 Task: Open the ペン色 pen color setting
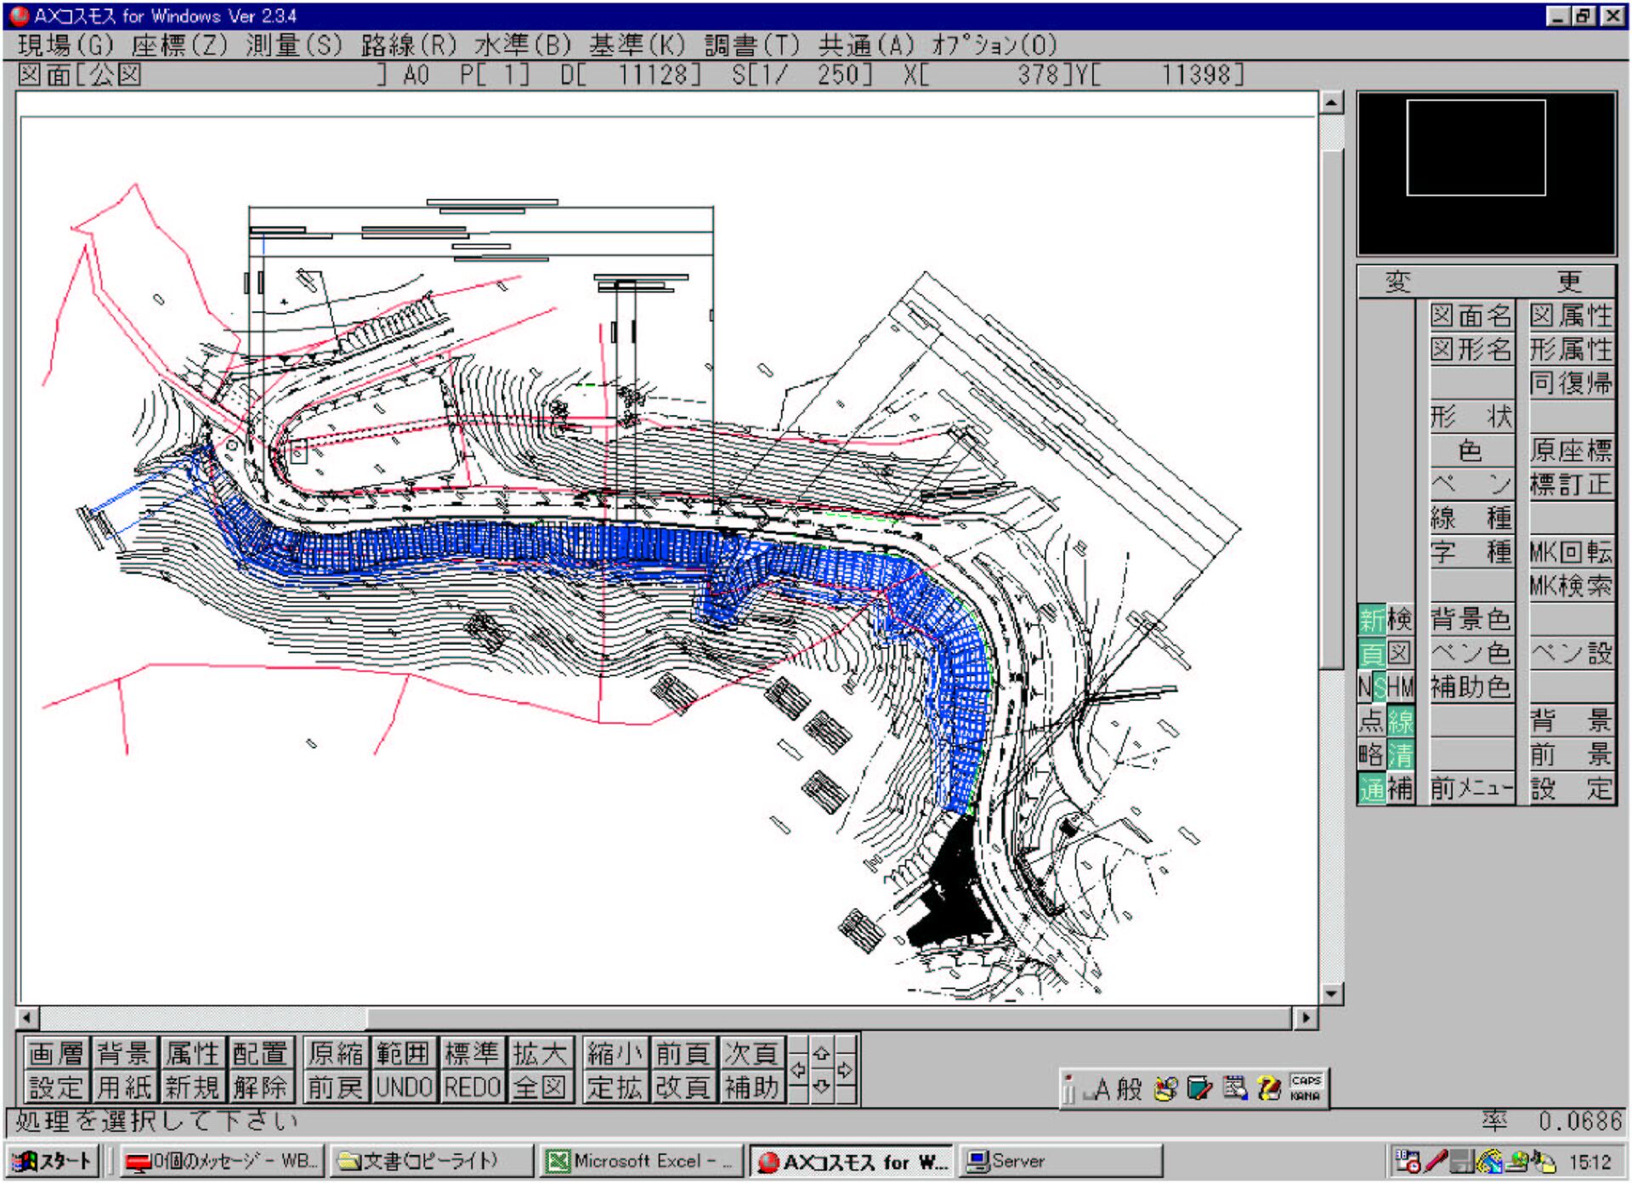(x=1470, y=653)
